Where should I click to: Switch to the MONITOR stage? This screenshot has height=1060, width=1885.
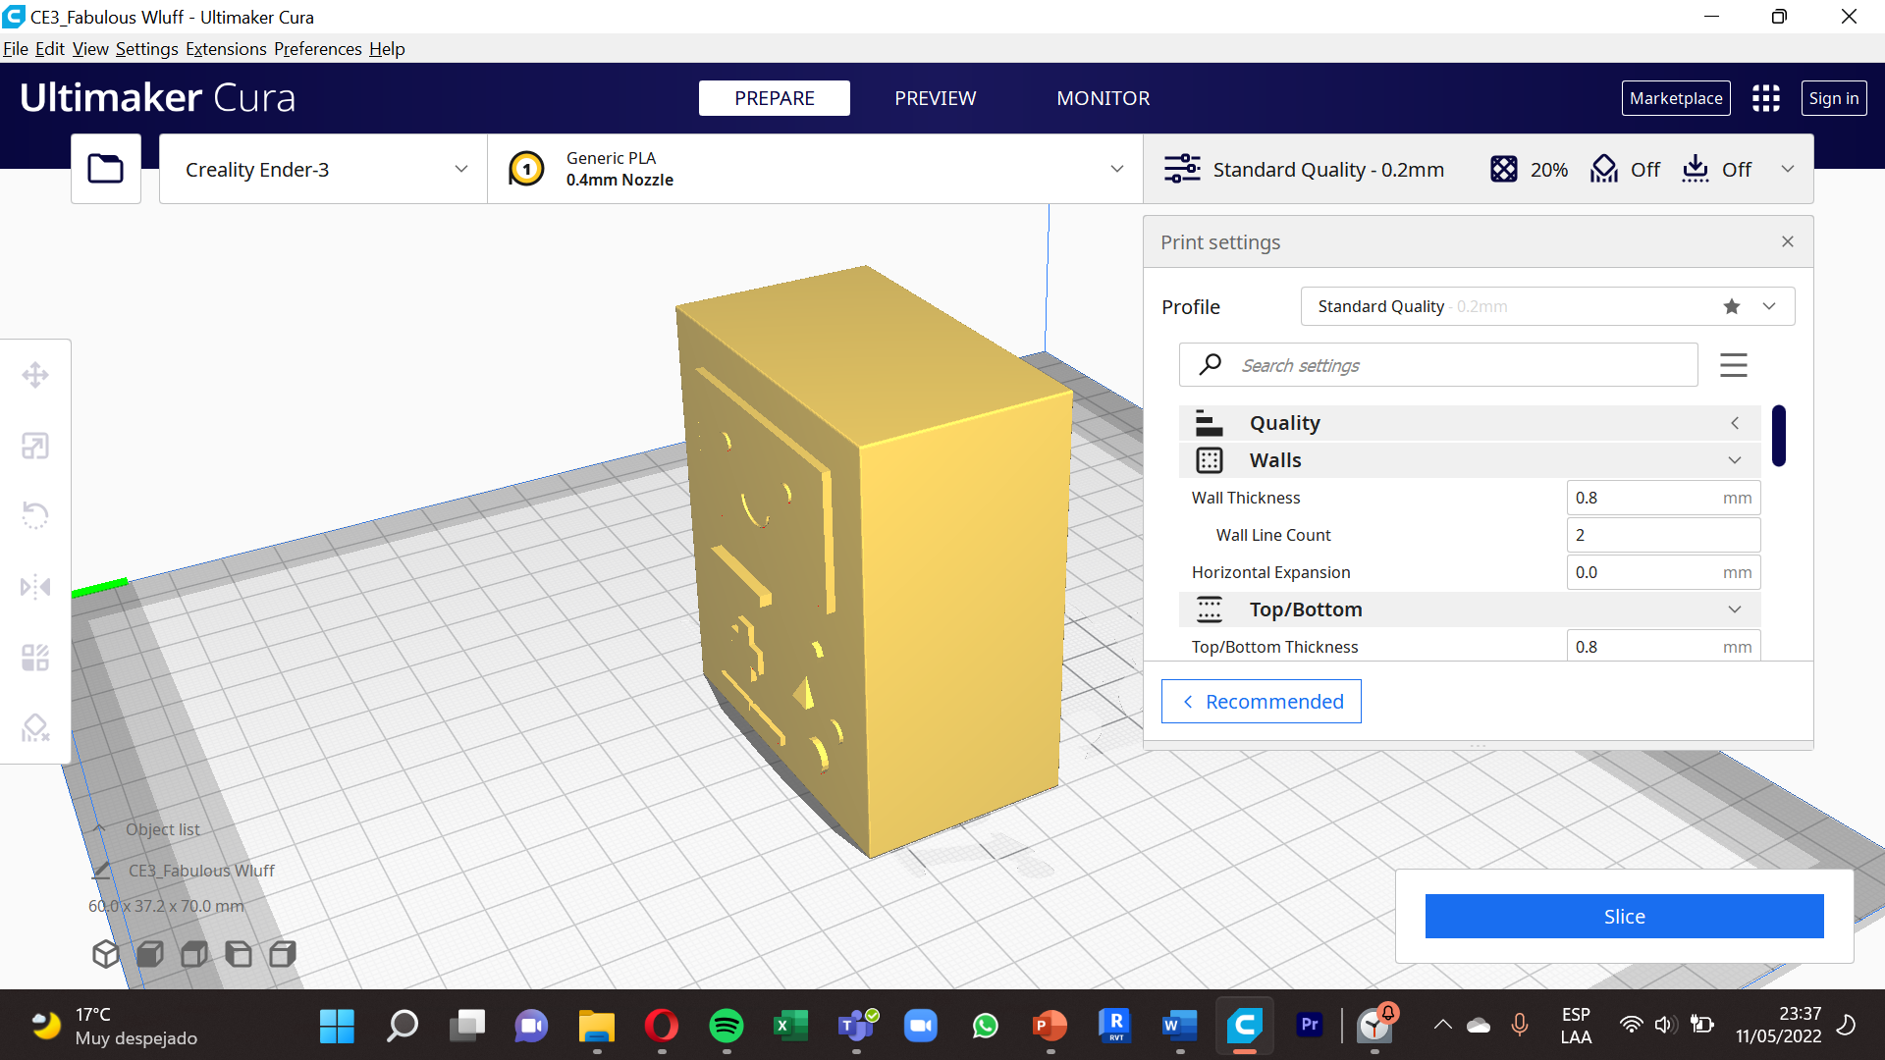(x=1103, y=98)
